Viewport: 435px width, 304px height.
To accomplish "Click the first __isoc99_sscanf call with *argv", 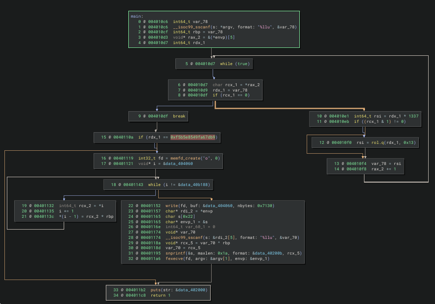I will coord(235,27).
